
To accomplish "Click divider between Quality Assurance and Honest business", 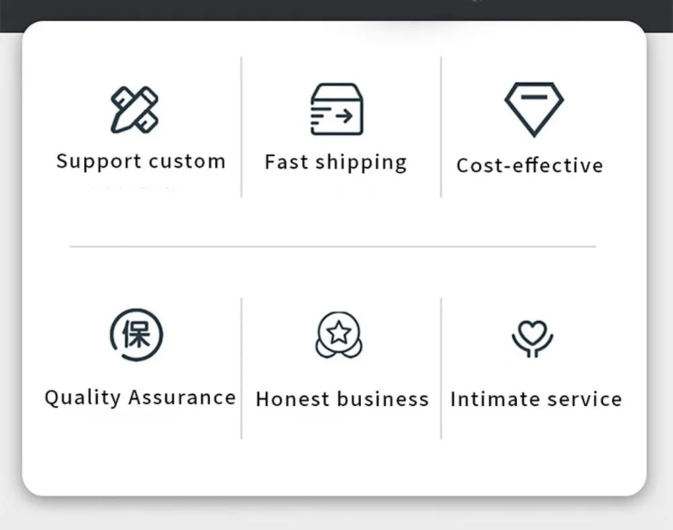I will (x=242, y=368).
